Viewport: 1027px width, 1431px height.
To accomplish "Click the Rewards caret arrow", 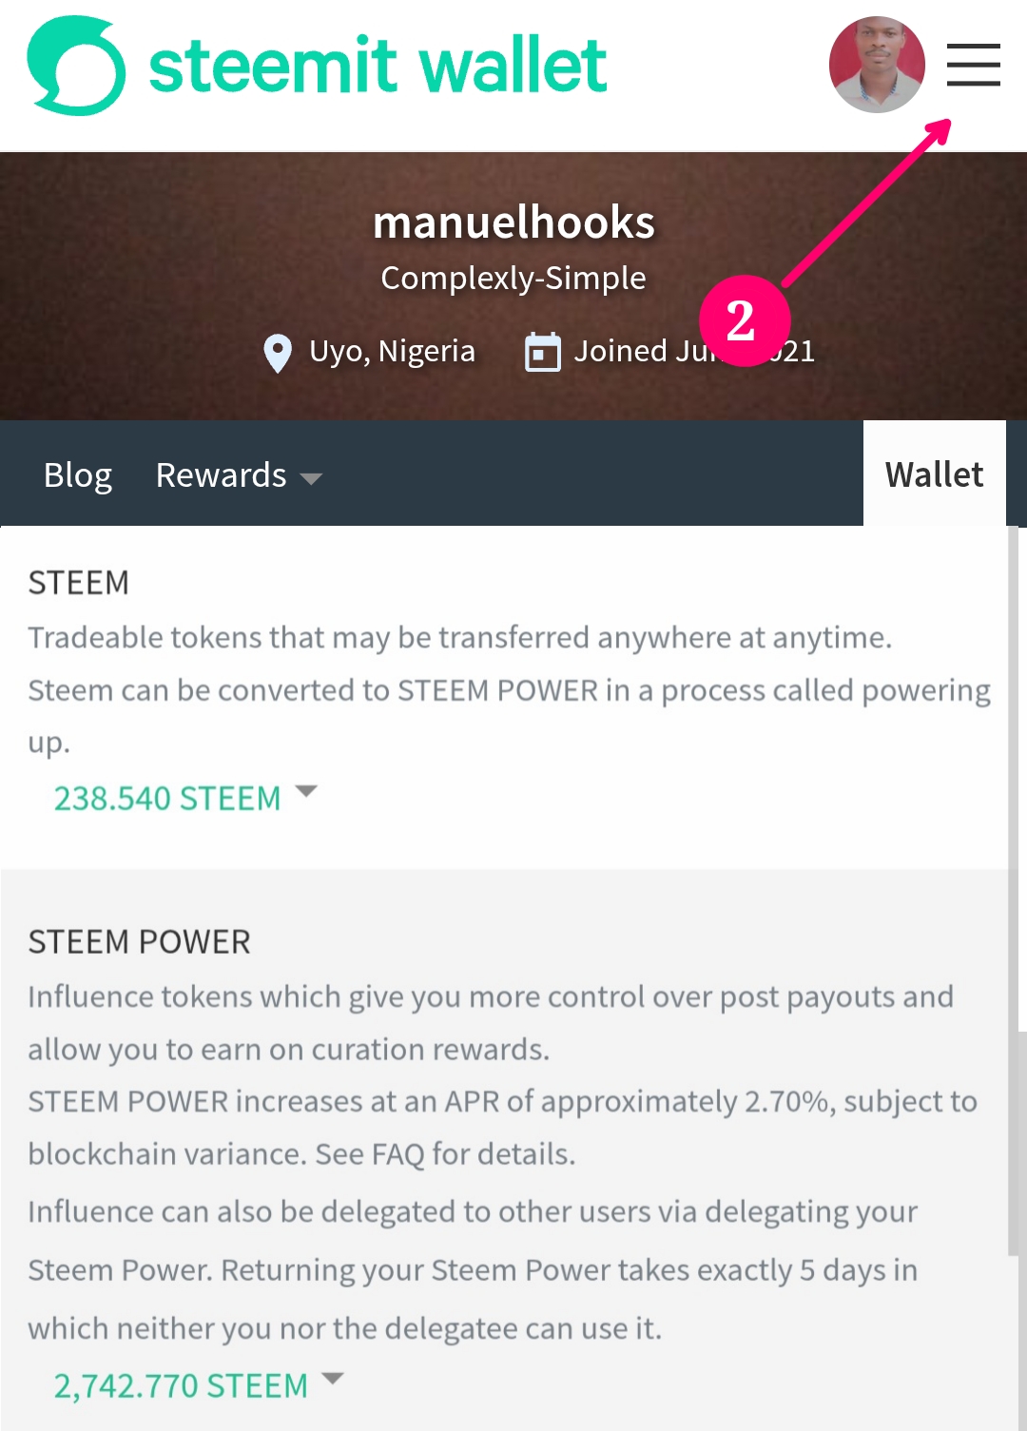I will coord(311,478).
